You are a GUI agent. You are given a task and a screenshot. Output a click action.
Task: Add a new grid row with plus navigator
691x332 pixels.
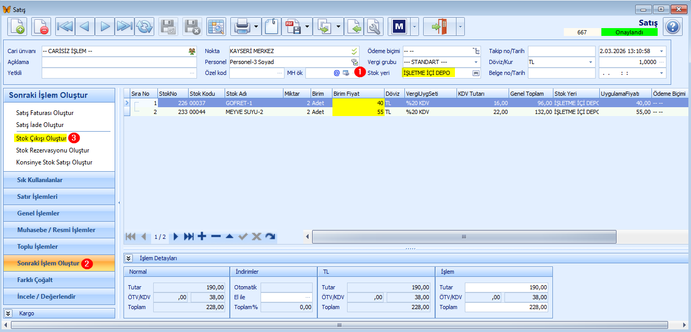[x=202, y=236]
